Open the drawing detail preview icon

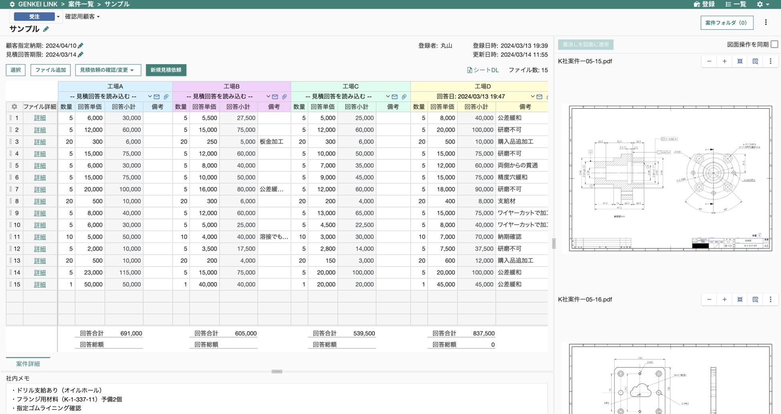755,61
